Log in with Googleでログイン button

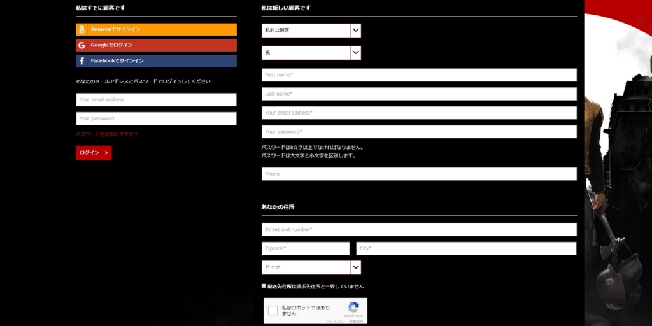pos(157,45)
